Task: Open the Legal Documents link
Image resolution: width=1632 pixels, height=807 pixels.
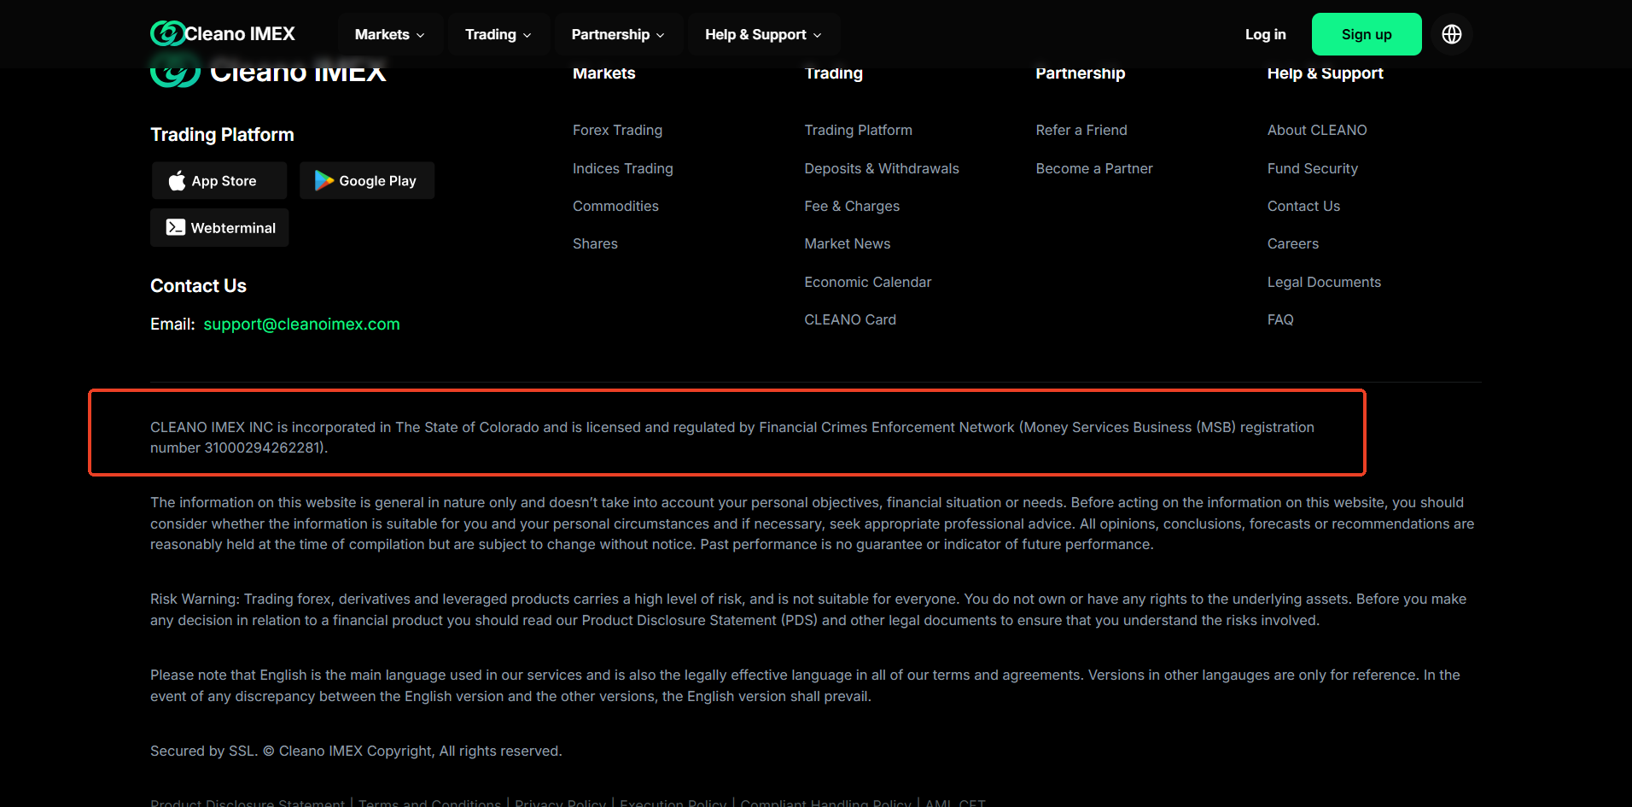Action: point(1324,282)
